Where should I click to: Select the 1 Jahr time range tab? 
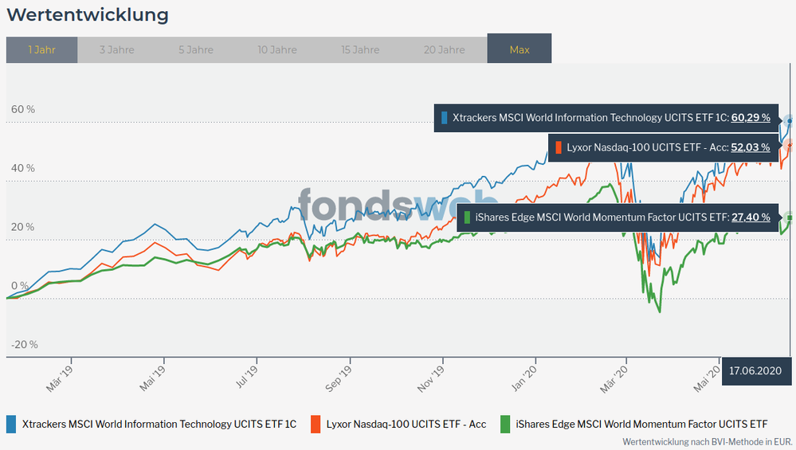(x=41, y=49)
